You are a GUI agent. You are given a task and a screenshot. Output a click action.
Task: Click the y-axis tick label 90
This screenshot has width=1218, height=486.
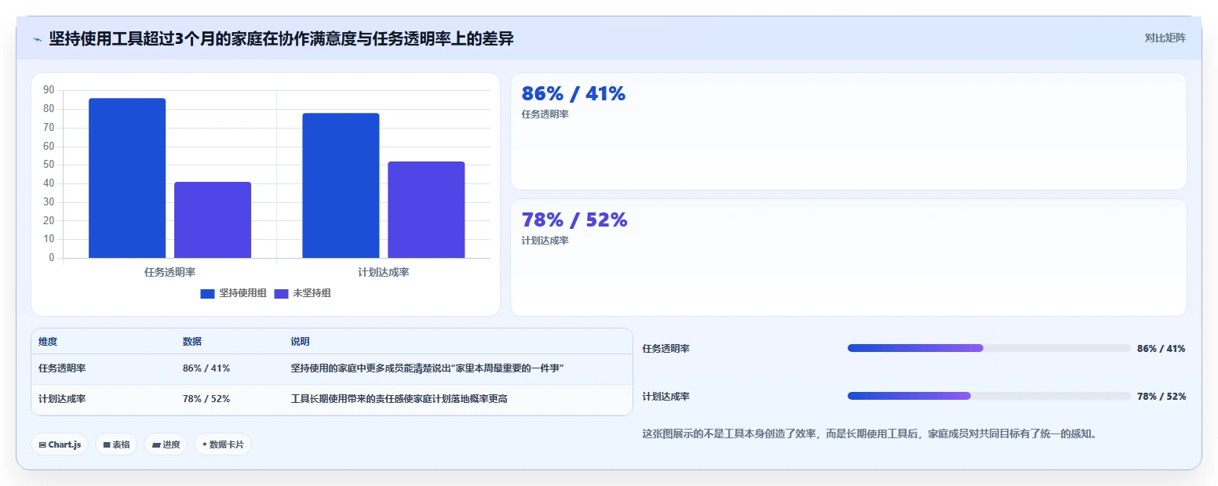point(49,90)
